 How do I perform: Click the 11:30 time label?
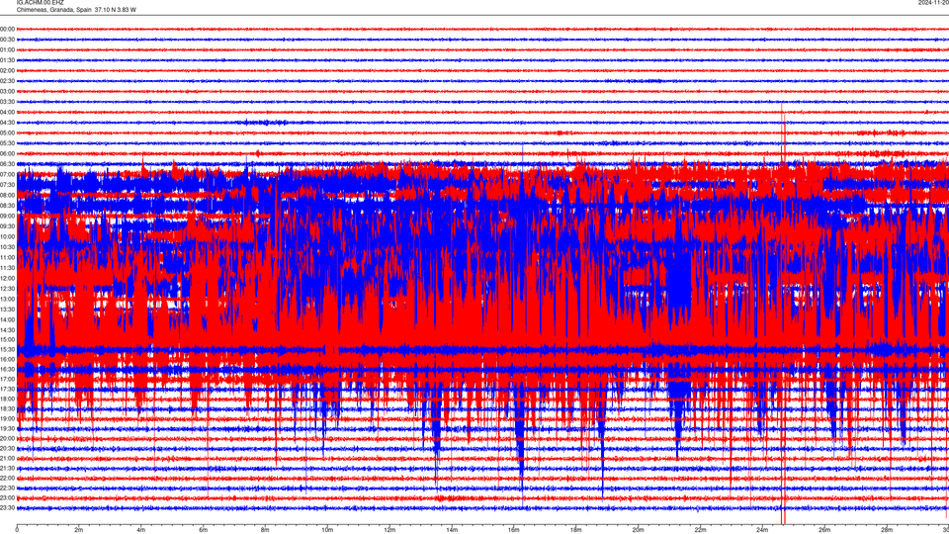pyautogui.click(x=7, y=268)
